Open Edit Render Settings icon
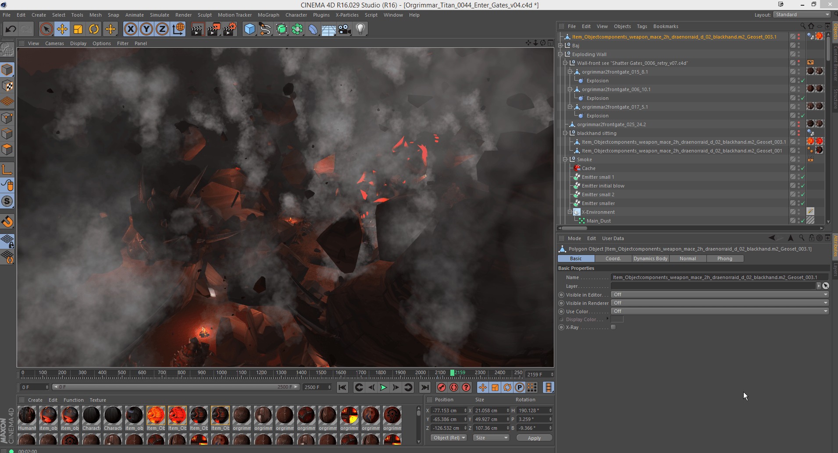Image resolution: width=838 pixels, height=453 pixels. pos(229,29)
